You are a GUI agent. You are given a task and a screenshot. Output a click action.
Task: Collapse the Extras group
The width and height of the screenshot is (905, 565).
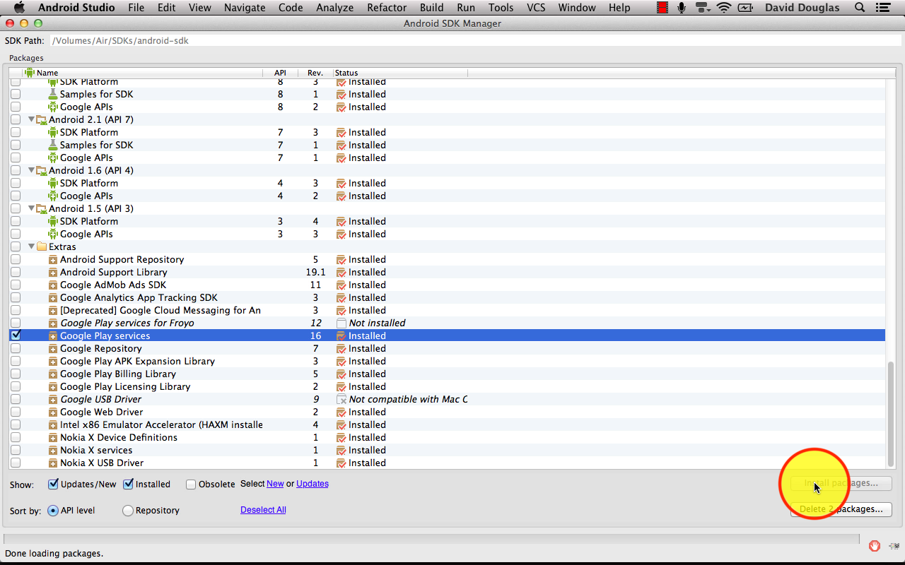31,246
